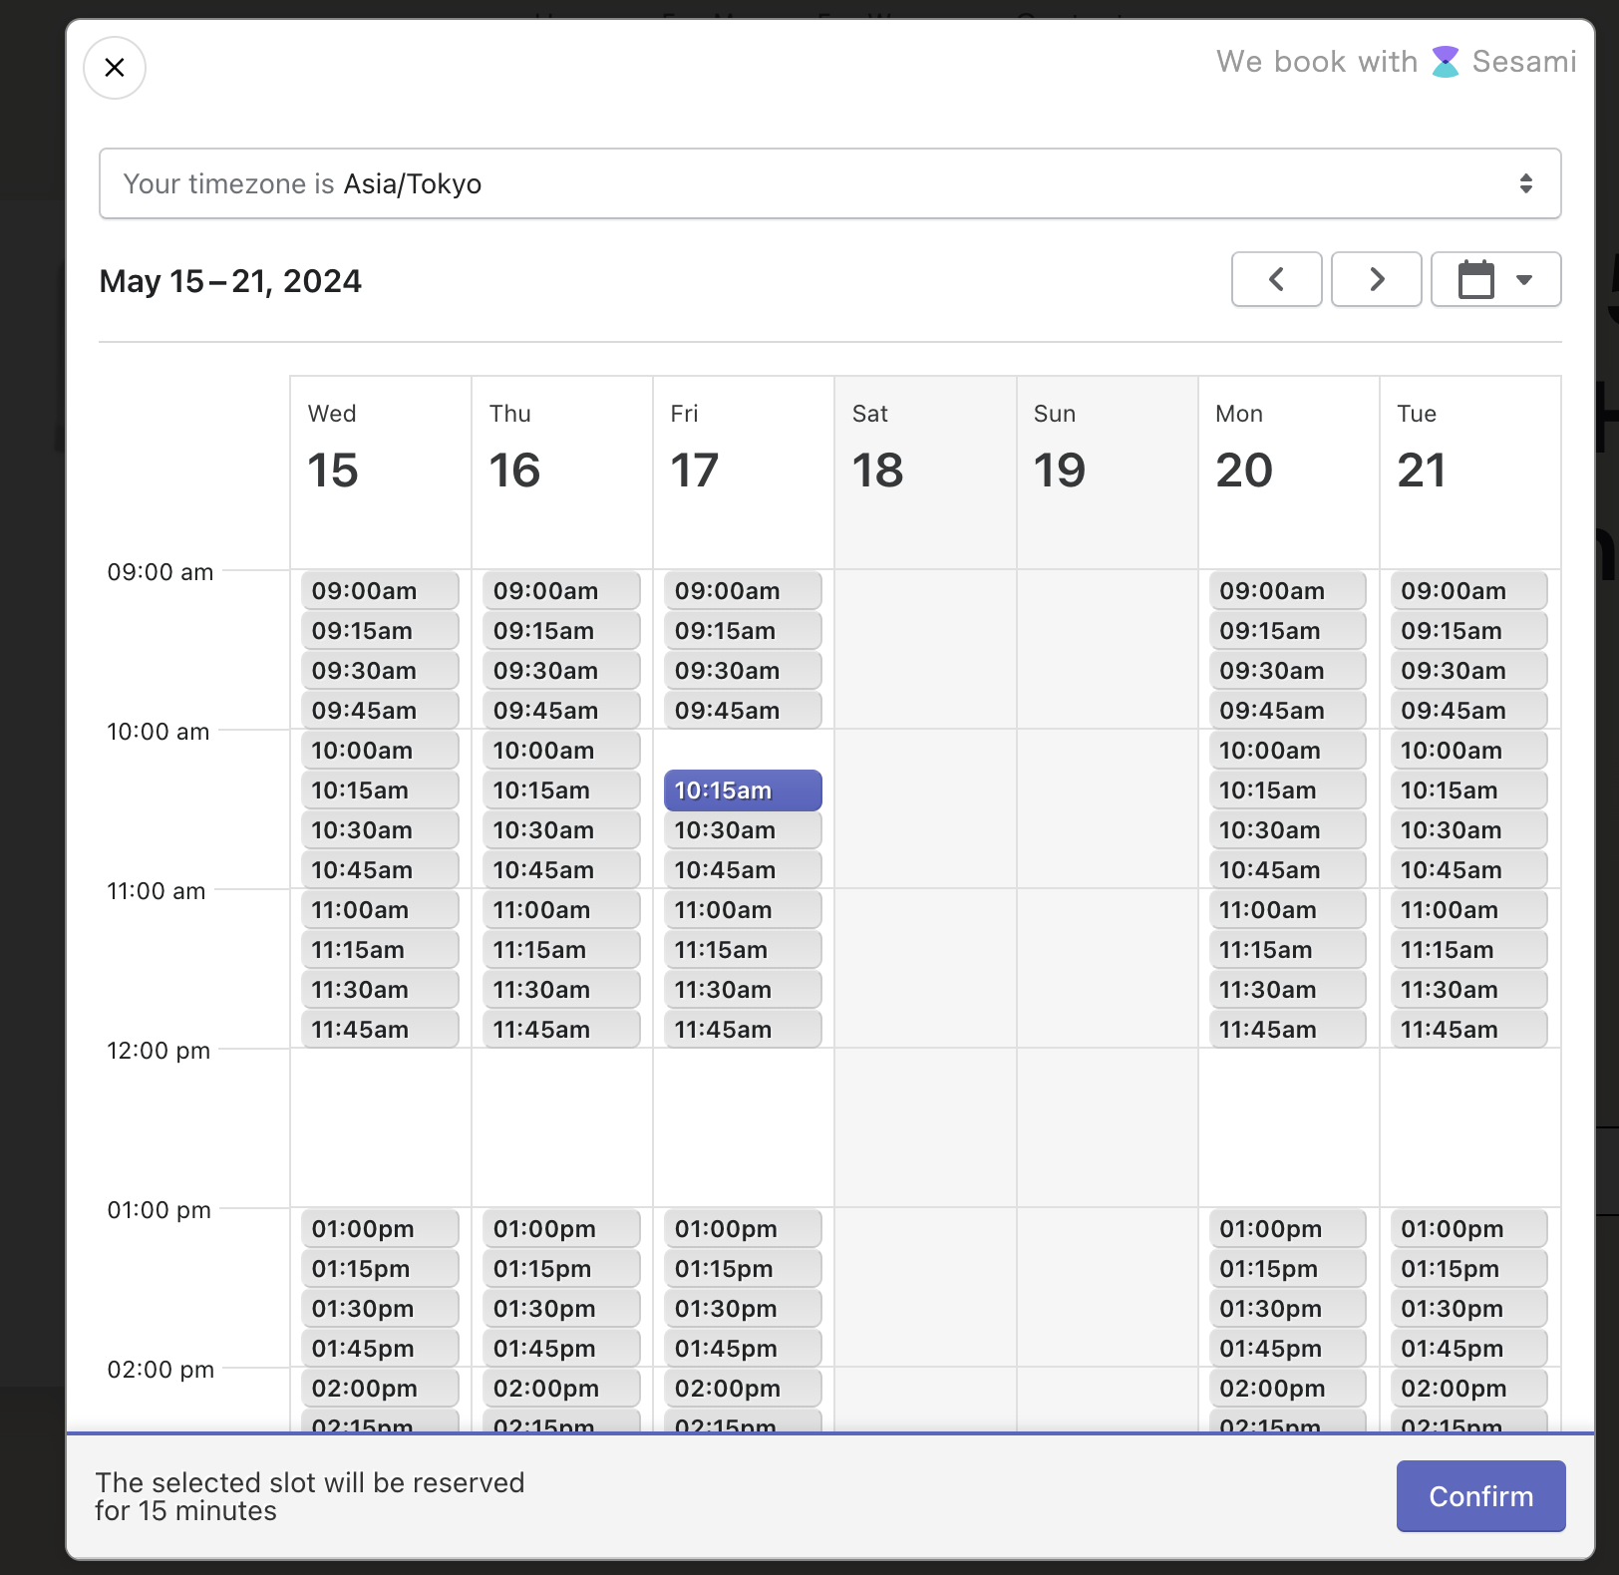The height and width of the screenshot is (1575, 1619).
Task: Navigate to the next week
Action: click(x=1376, y=279)
